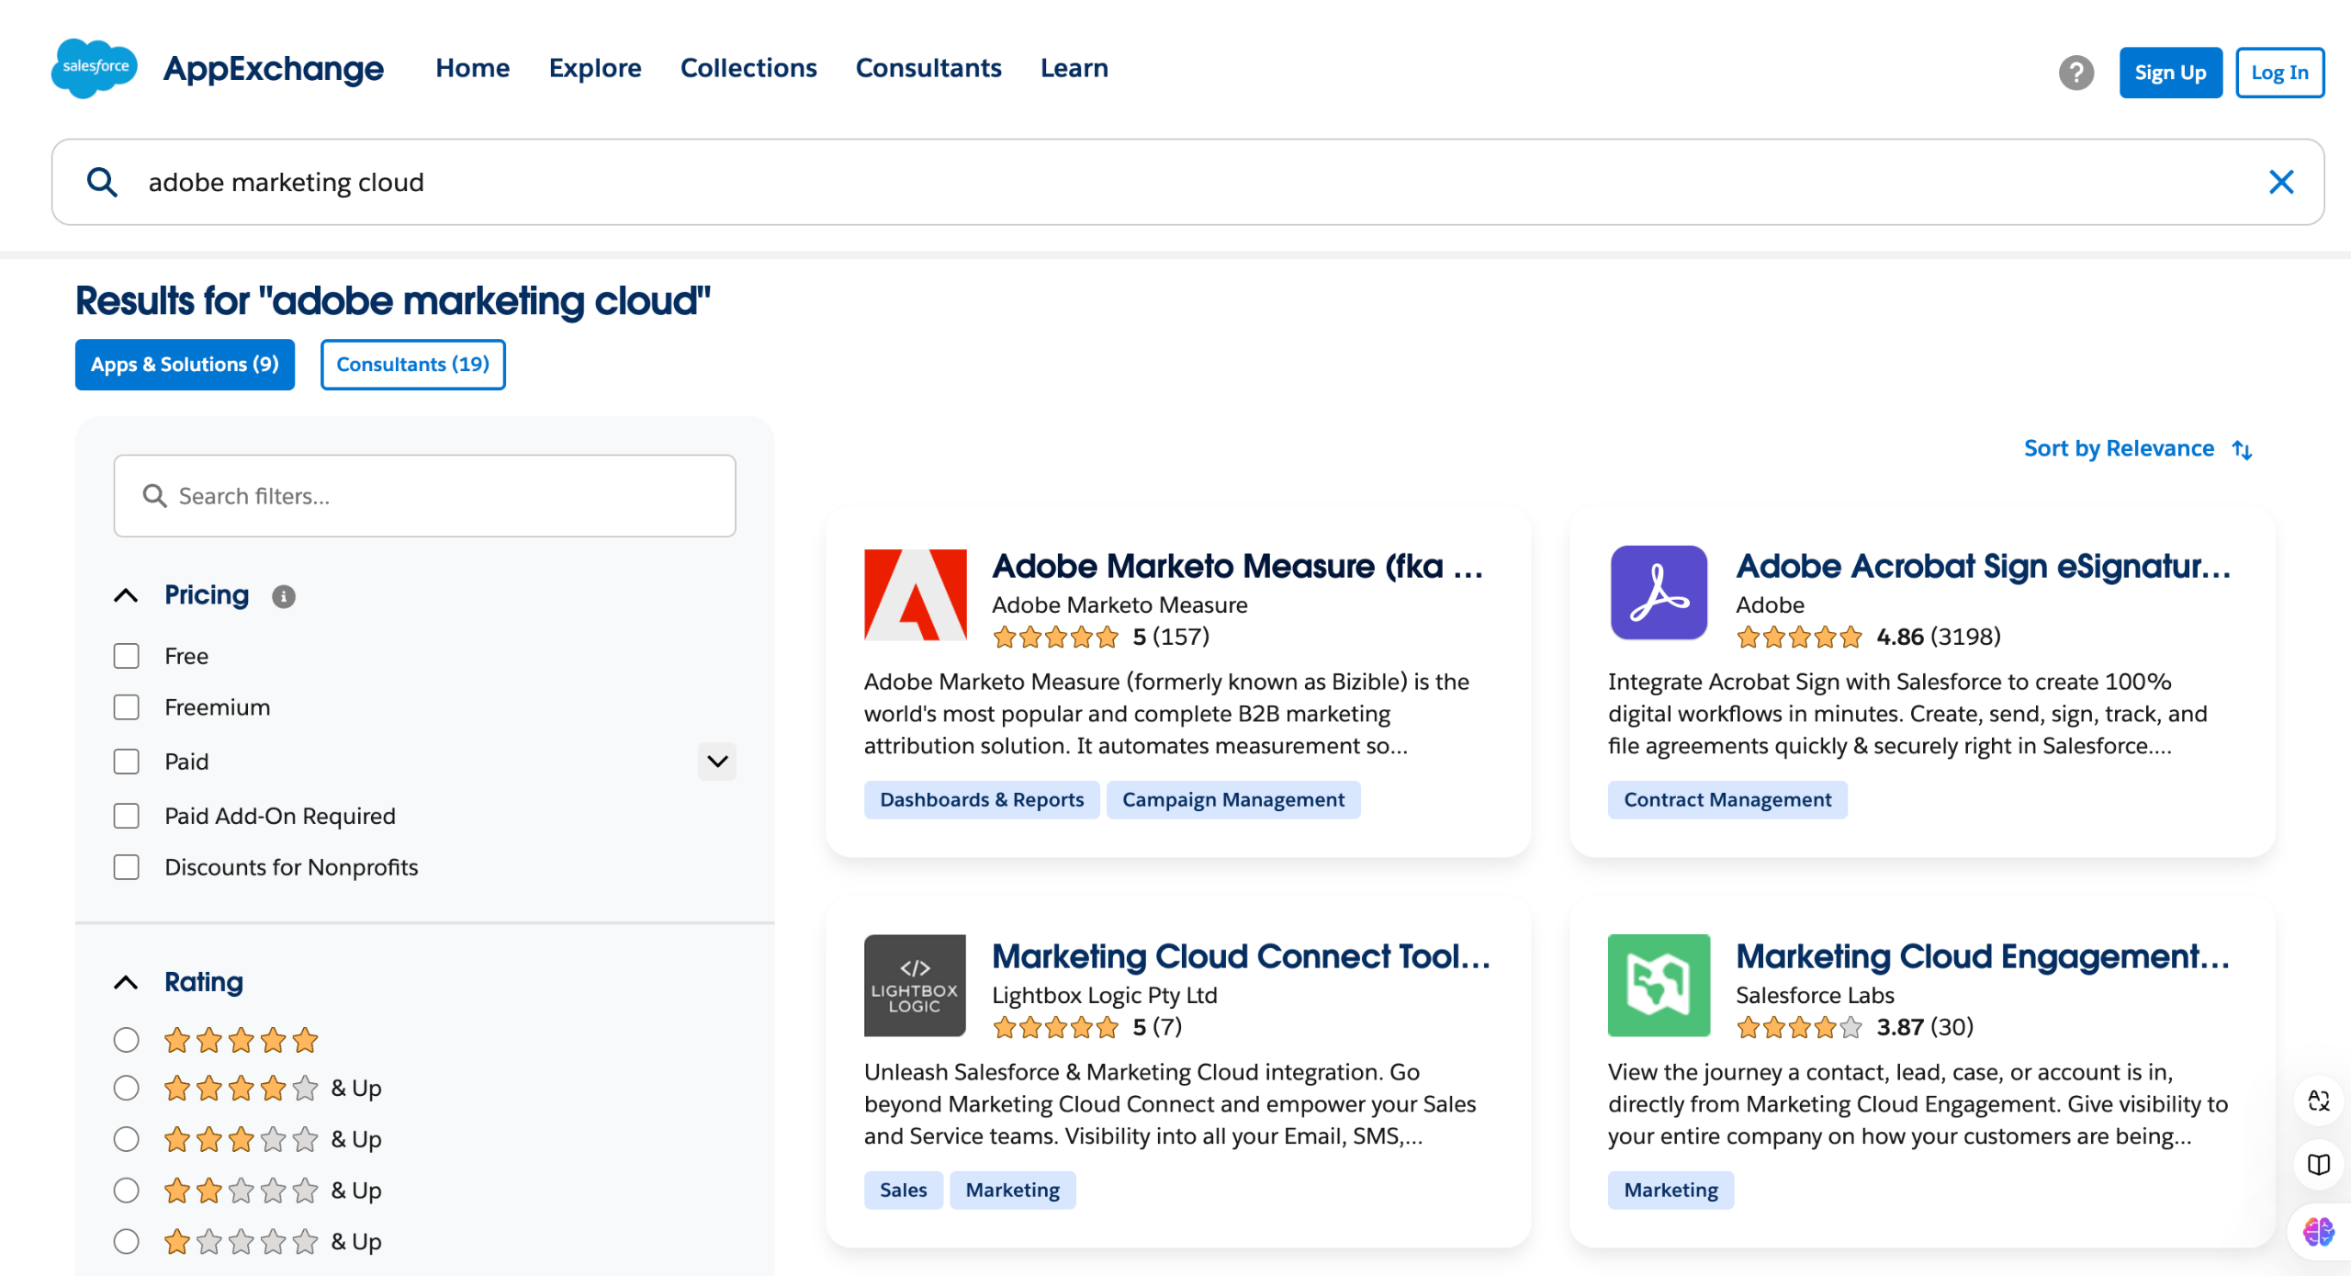Click the Campaign Management tag link
This screenshot has width=2351, height=1276.
[x=1232, y=799]
